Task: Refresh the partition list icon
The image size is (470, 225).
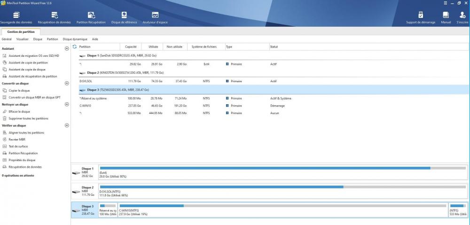Action: tap(74, 47)
